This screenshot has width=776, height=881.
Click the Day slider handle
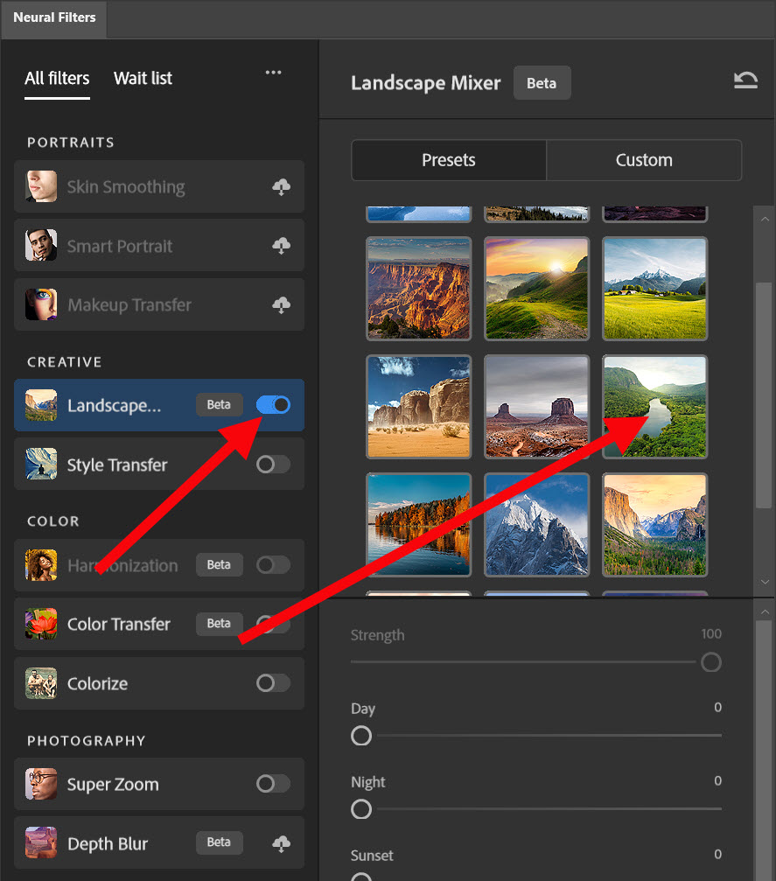coord(361,736)
